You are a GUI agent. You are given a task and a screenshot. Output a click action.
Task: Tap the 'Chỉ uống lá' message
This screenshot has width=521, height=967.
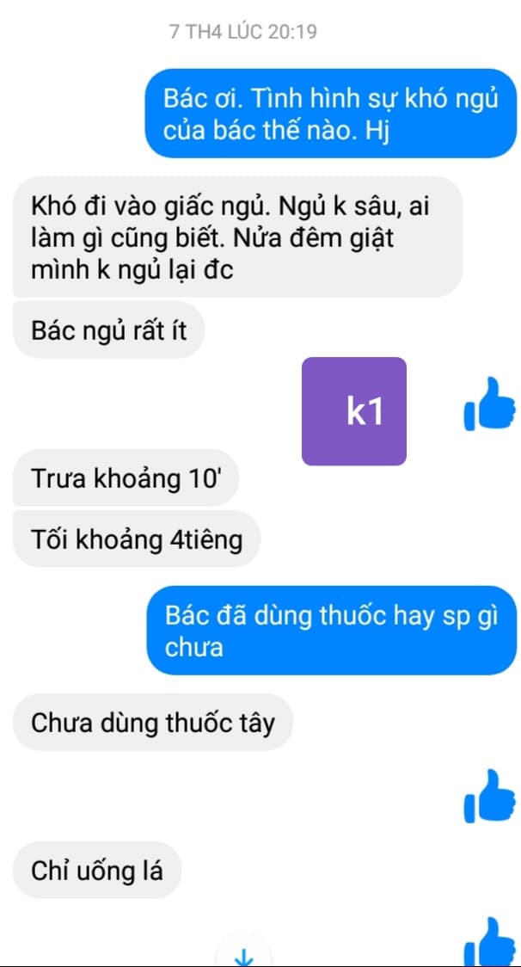tap(97, 870)
